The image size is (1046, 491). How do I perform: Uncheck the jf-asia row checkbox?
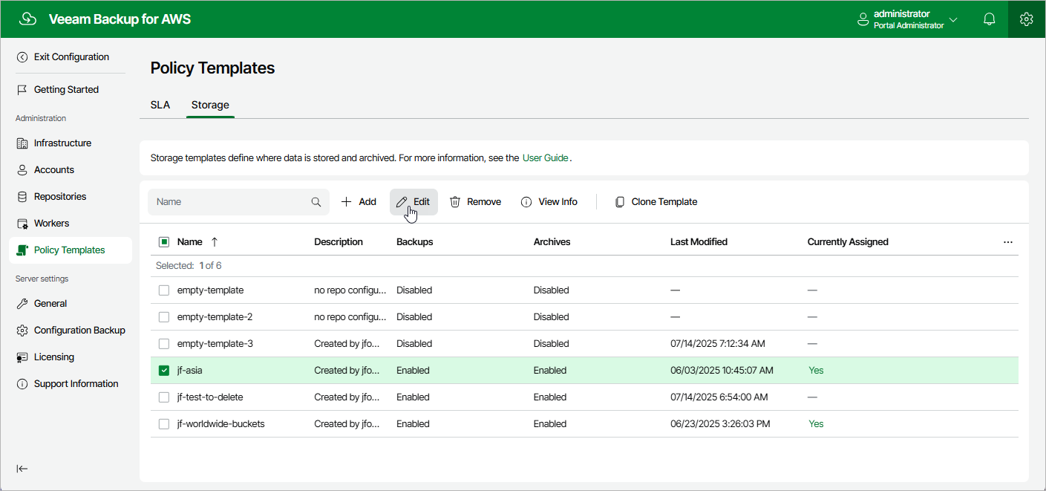[x=163, y=370]
